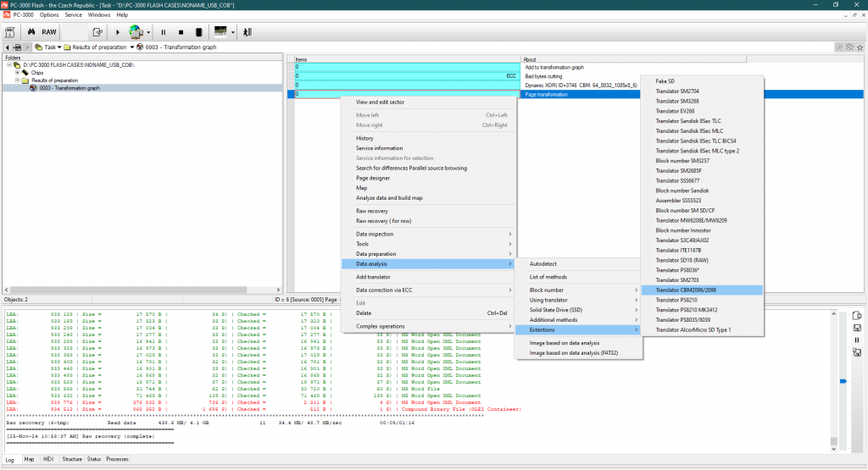Viewport: 868px width, 470px height.
Task: Click Raw recovery in context menu
Action: pyautogui.click(x=371, y=210)
